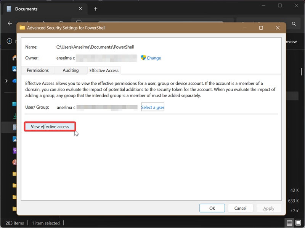The height and width of the screenshot is (228, 305).
Task: Click the File Explorer vertical scrollbar
Action: coord(302,71)
